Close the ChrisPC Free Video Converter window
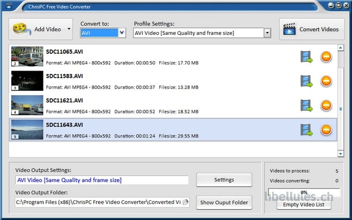Screen dimensions: 352x220 [346, 5]
